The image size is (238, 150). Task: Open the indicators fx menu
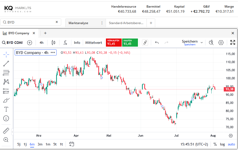pyautogui.click(x=65, y=43)
